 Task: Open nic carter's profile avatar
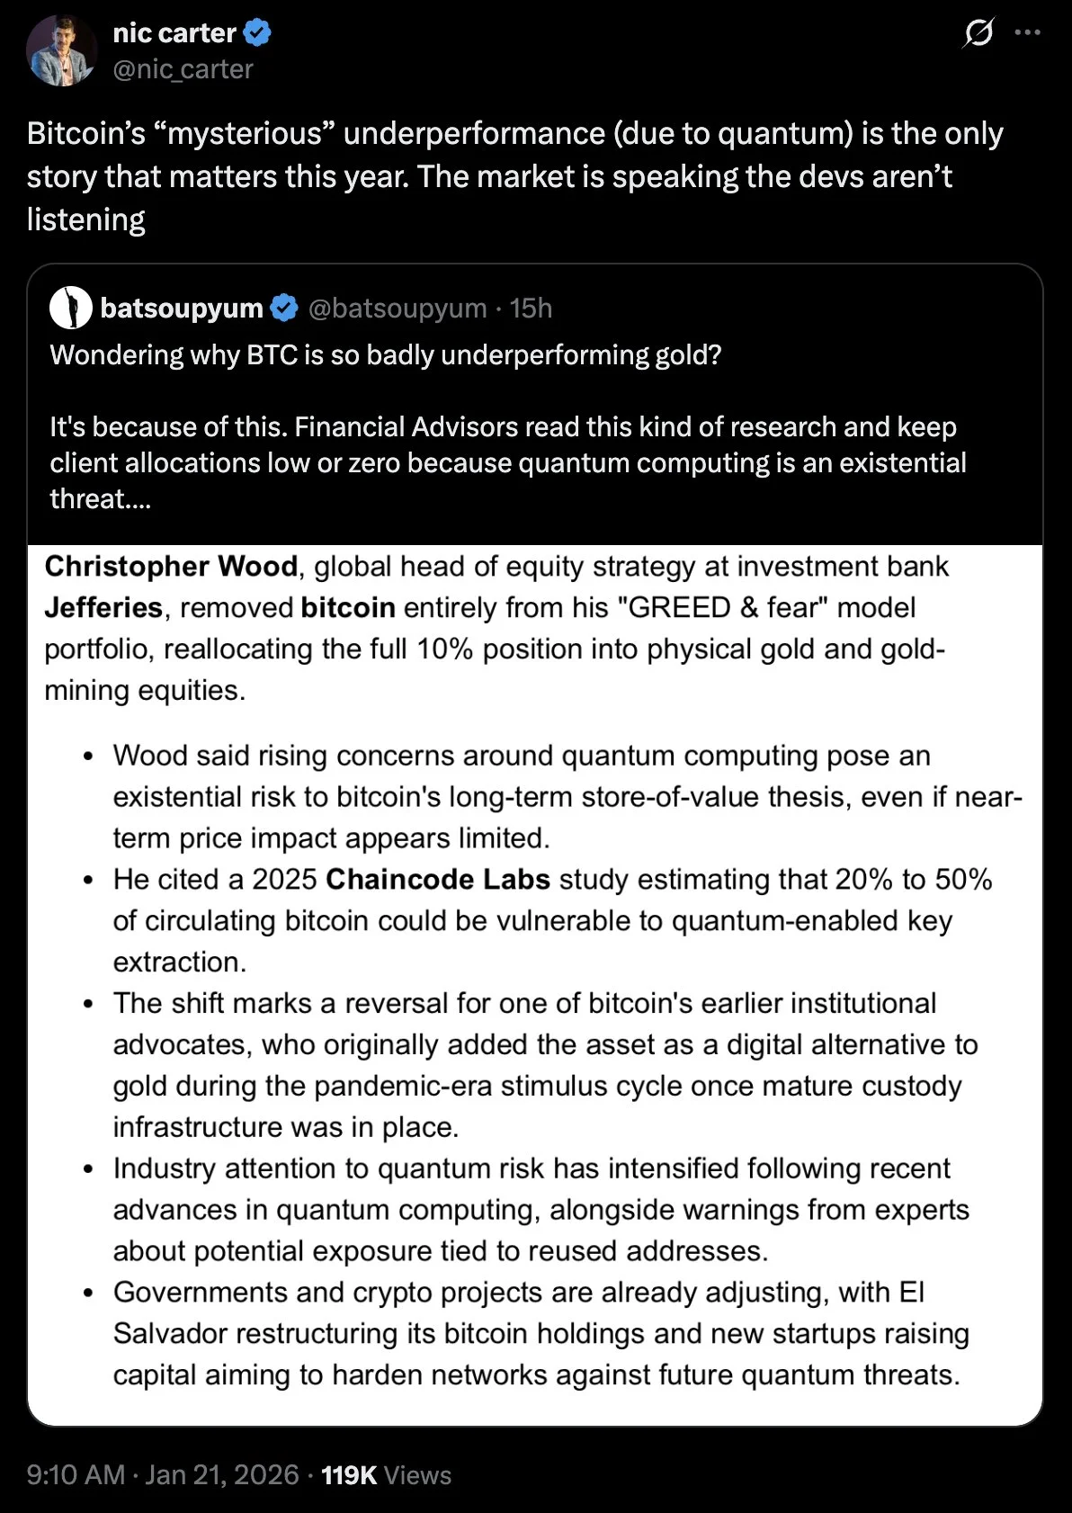click(x=61, y=50)
